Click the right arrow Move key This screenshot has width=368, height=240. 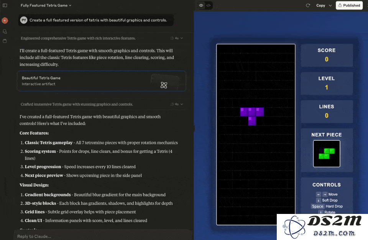[325, 194]
